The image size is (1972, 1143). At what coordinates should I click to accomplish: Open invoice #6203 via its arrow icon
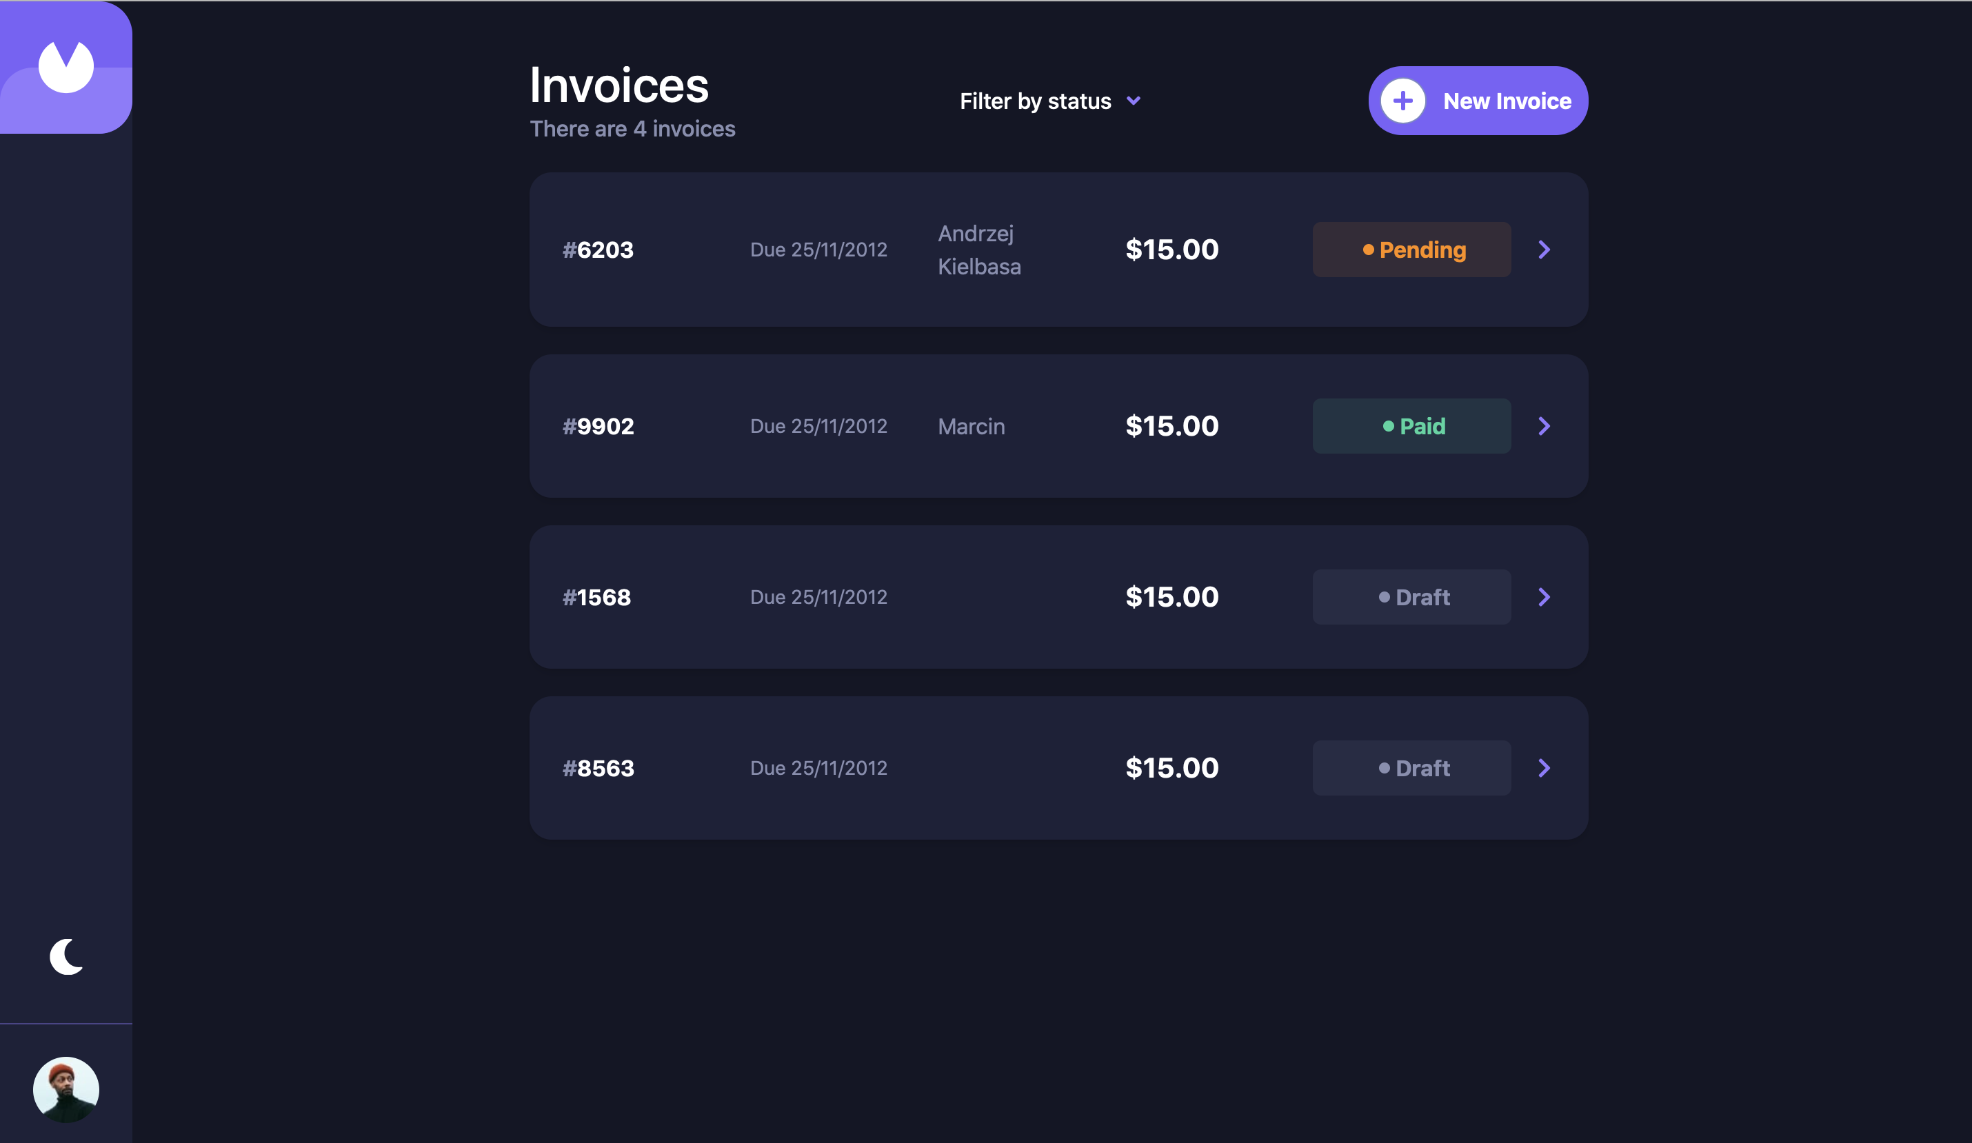(1544, 250)
